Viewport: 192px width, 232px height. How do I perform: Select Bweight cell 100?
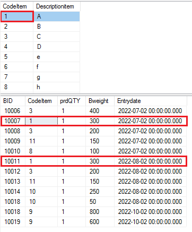[100, 151]
